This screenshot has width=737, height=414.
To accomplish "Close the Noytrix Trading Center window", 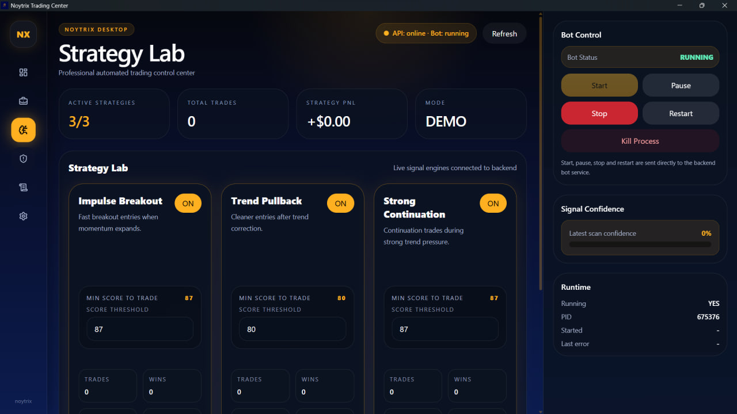I will (x=724, y=5).
